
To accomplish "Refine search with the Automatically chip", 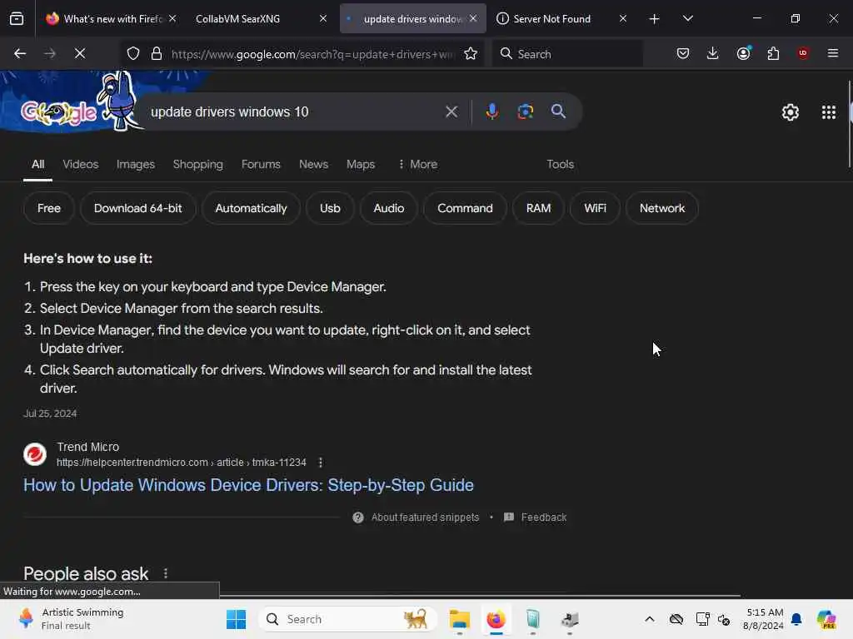I will pyautogui.click(x=251, y=208).
